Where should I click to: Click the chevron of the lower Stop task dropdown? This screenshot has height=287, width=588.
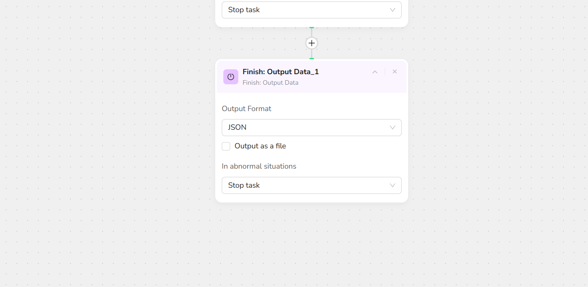[392, 185]
